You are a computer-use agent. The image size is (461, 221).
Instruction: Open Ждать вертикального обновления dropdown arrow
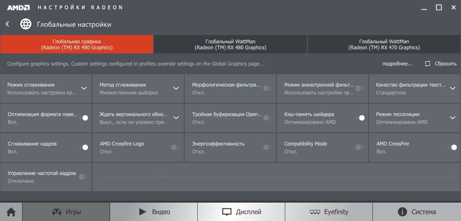point(176,118)
